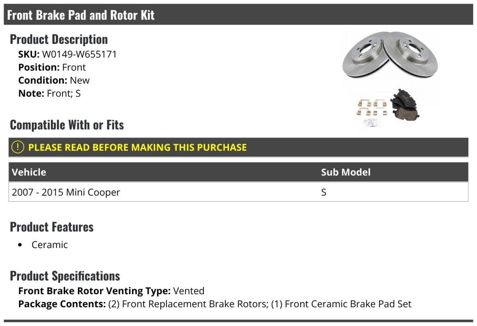This screenshot has width=477, height=326.
Task: Click the Condition: New text
Action: click(54, 80)
